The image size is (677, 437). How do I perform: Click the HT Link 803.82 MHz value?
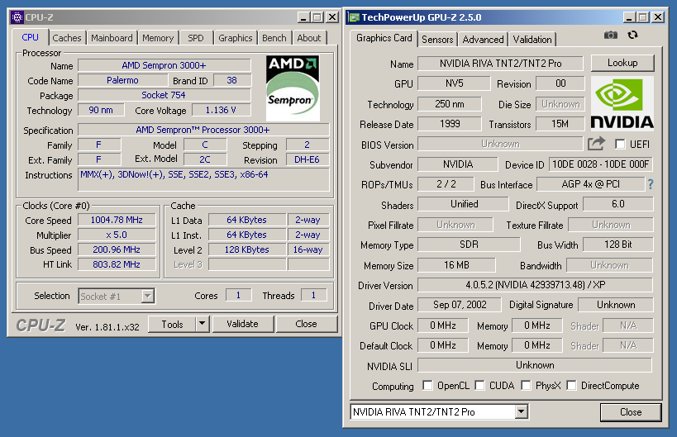117,264
